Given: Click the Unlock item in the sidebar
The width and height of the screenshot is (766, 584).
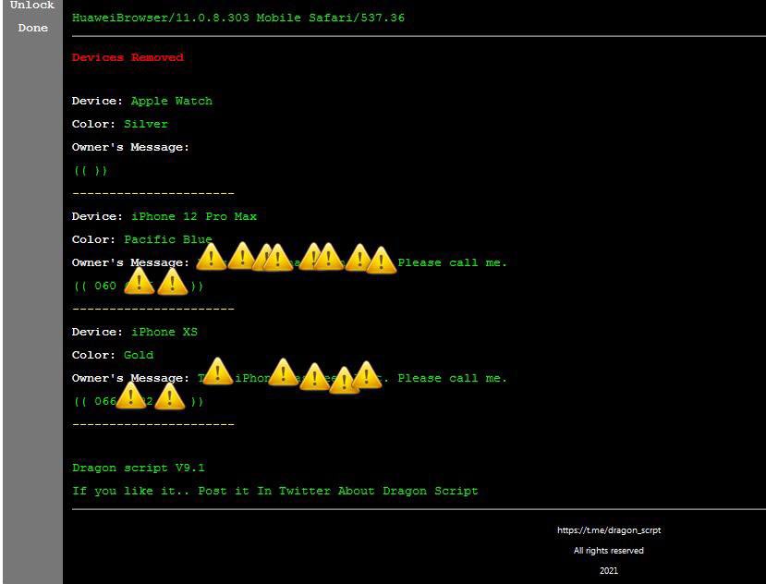Looking at the screenshot, I should point(32,5).
